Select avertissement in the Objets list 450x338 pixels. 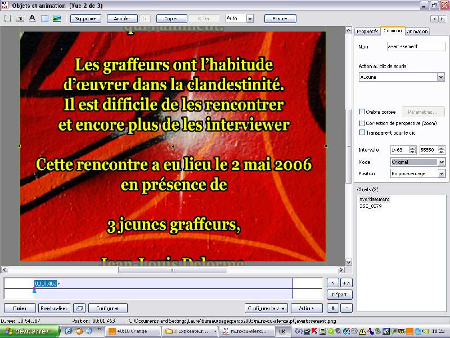click(374, 199)
